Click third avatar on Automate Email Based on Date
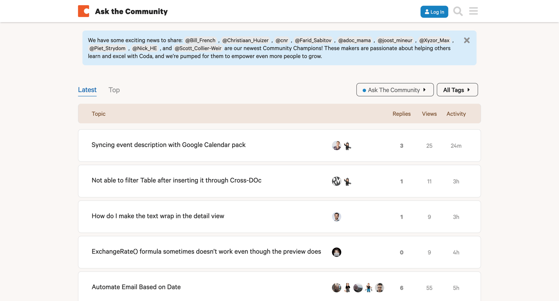559x301 pixels. (358, 288)
